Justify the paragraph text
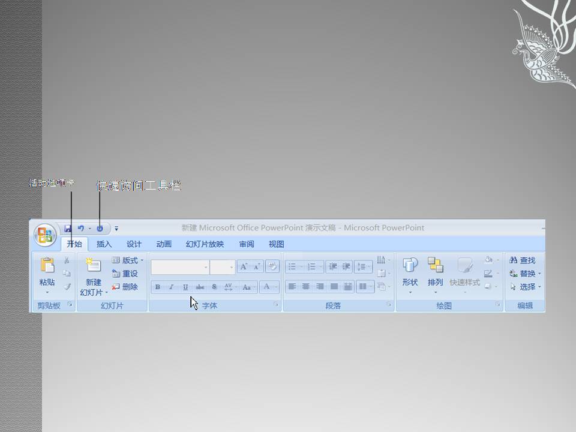576x432 pixels. 334,287
